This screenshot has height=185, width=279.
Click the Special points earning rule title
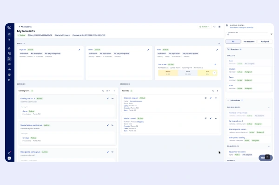click(x=31, y=125)
